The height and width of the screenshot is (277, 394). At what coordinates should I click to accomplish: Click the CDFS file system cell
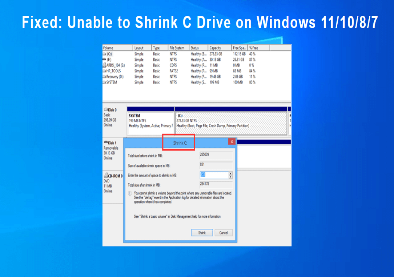point(173,65)
